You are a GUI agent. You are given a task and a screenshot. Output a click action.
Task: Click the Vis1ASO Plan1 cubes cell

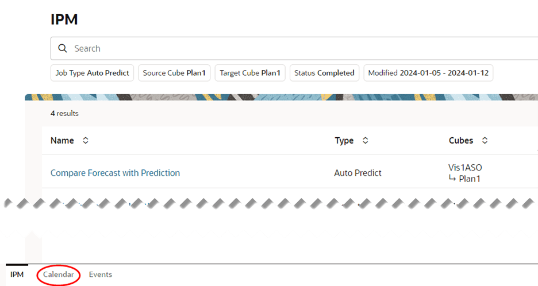(x=465, y=173)
